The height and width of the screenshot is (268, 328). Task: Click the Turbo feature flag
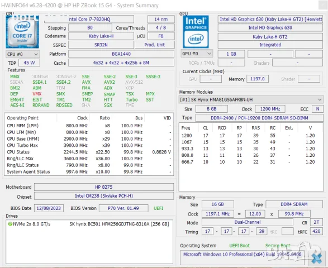[x=131, y=100]
